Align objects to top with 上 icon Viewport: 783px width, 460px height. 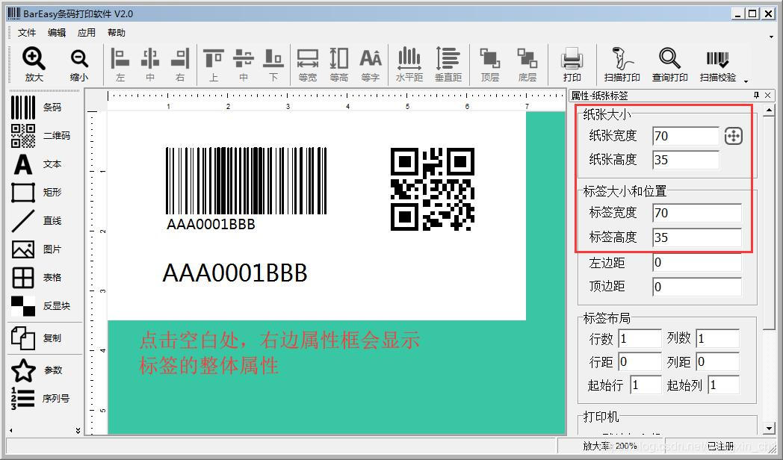(214, 64)
